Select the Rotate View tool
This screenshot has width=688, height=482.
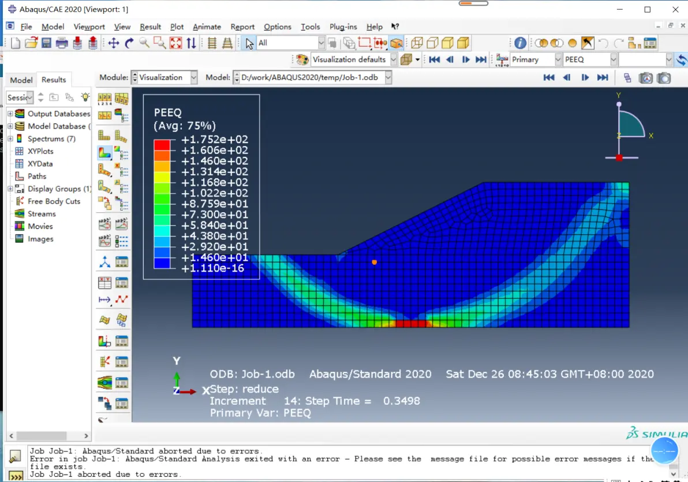129,43
